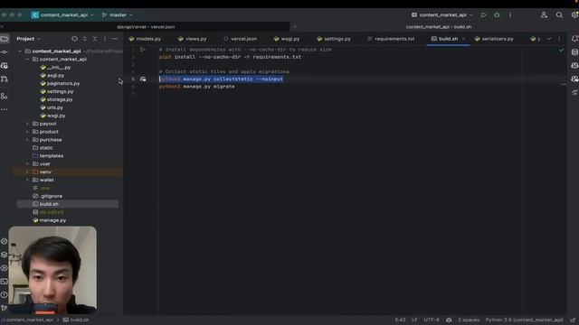Screen dimensions: 579x325
Task: Switch to wsgi.py tab
Action: coord(287,39)
